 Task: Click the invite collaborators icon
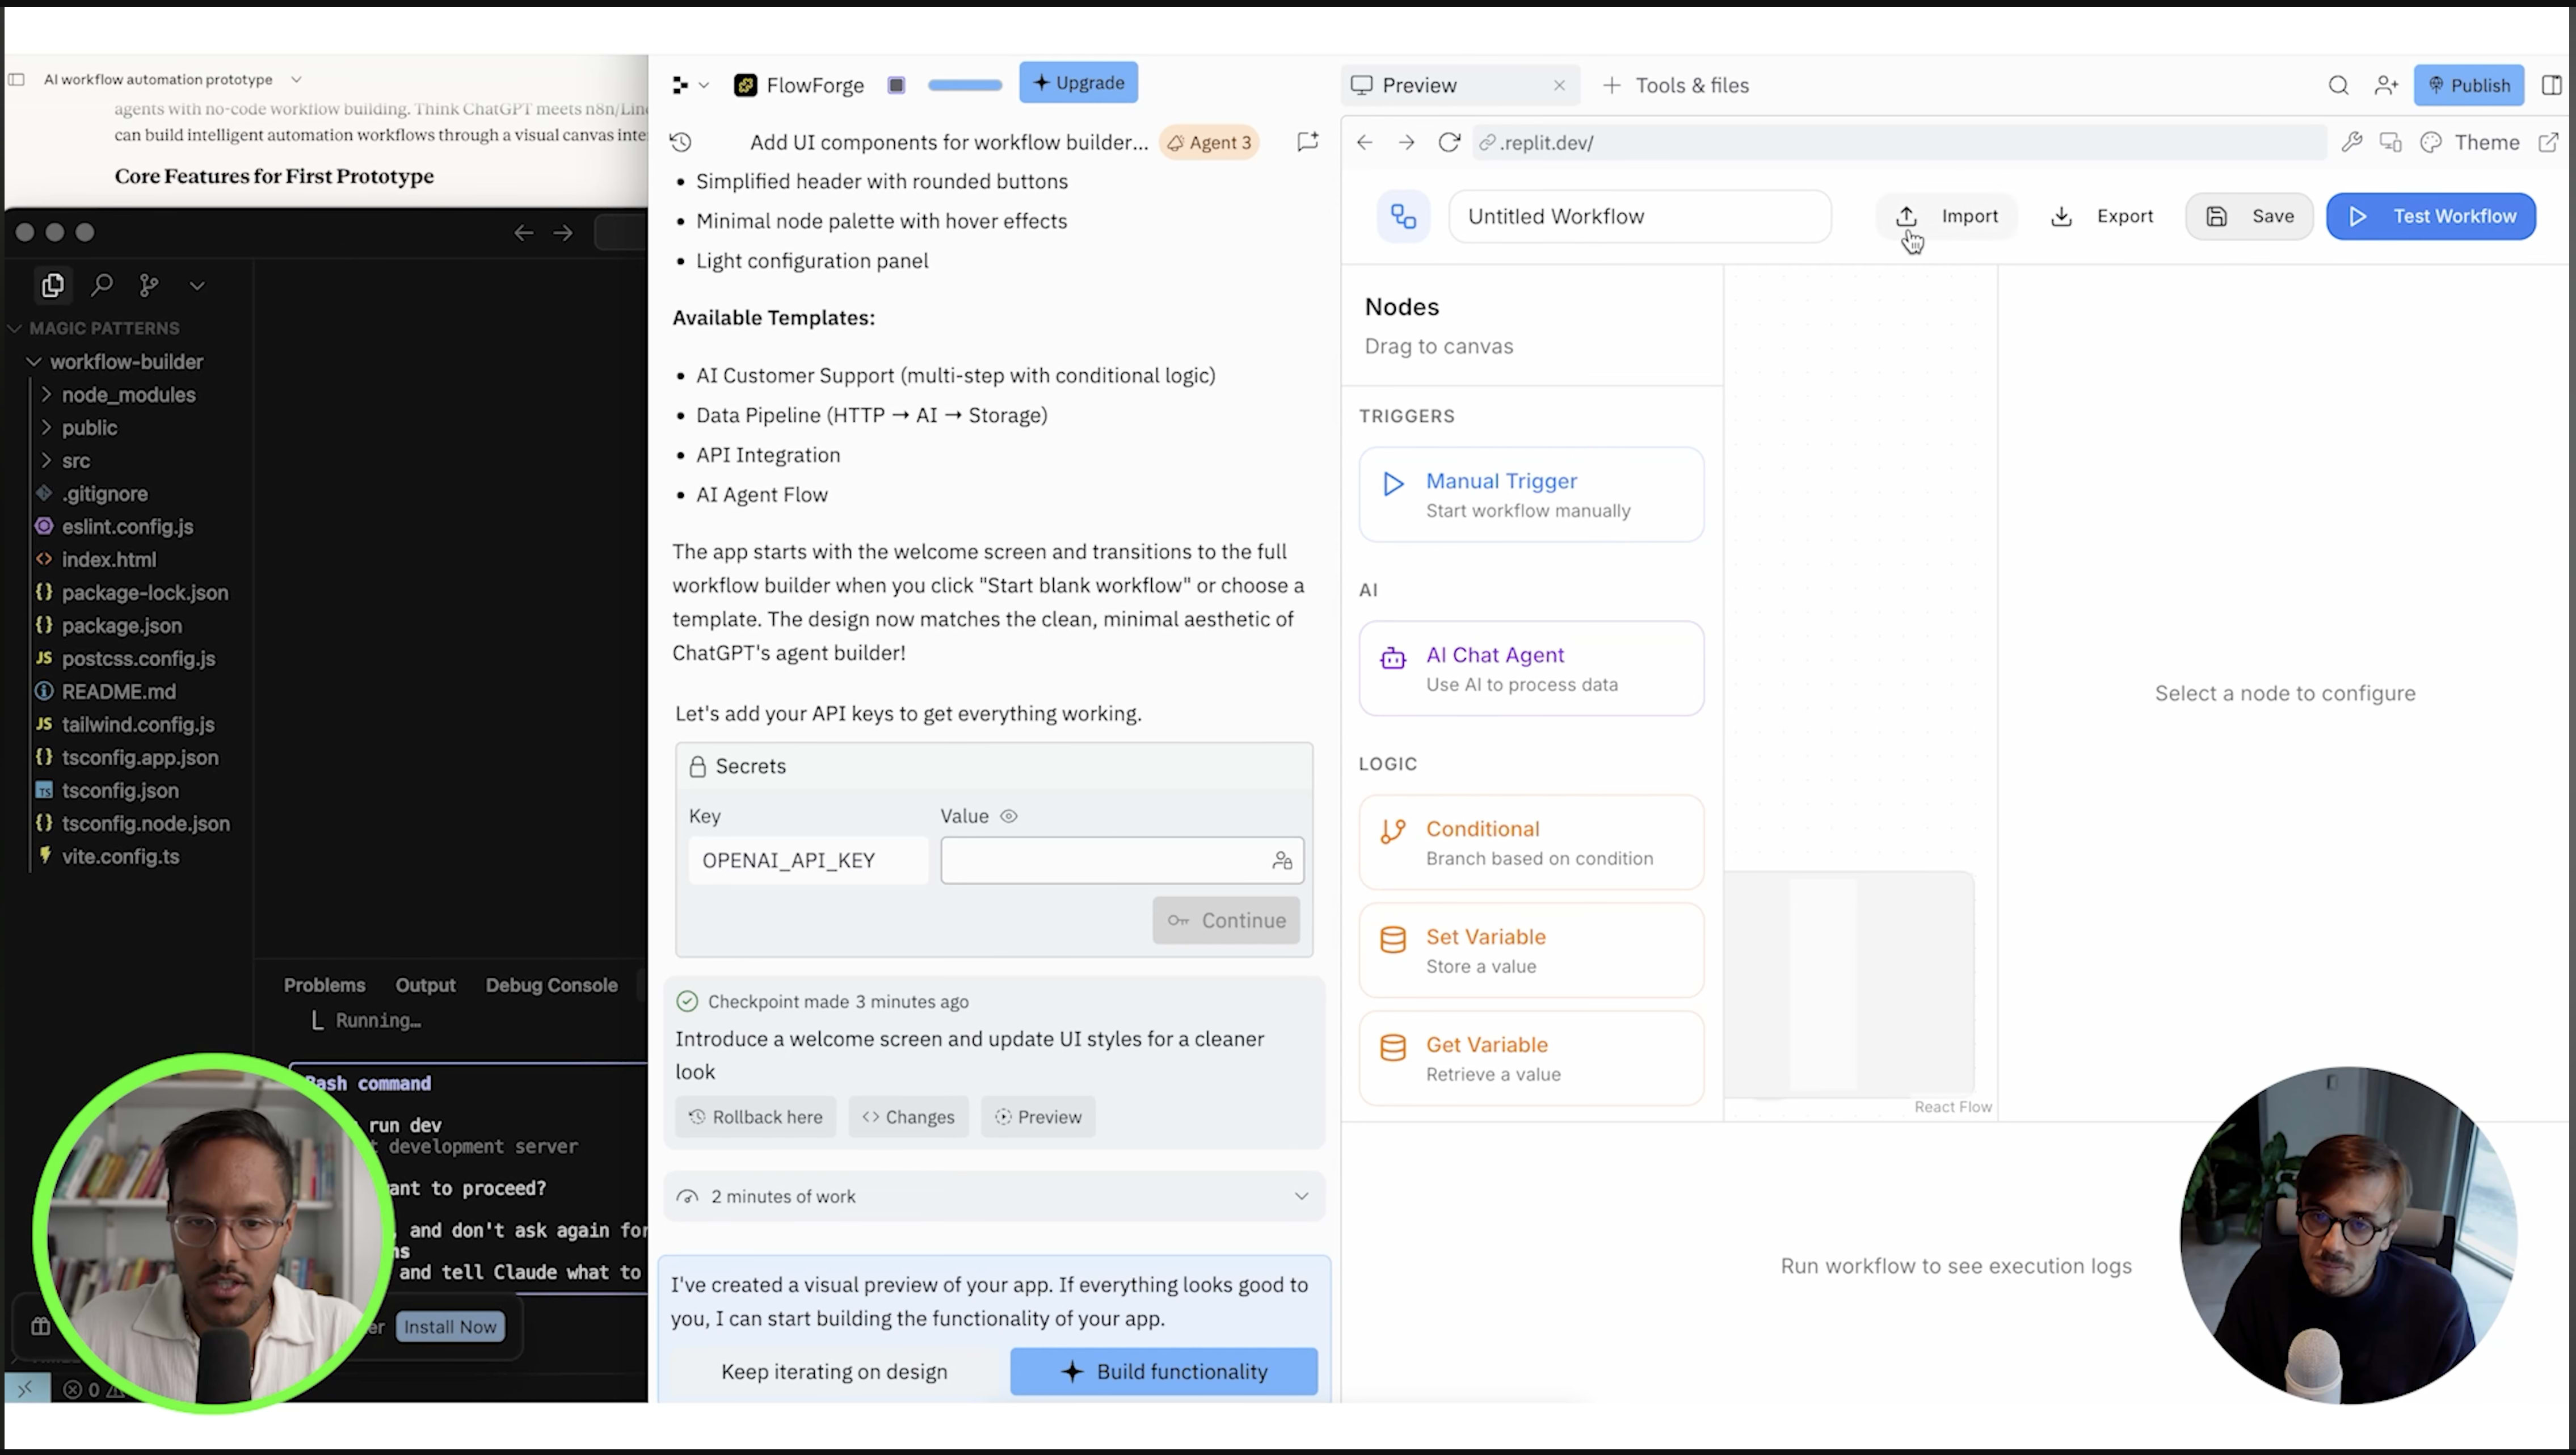pos(2386,85)
